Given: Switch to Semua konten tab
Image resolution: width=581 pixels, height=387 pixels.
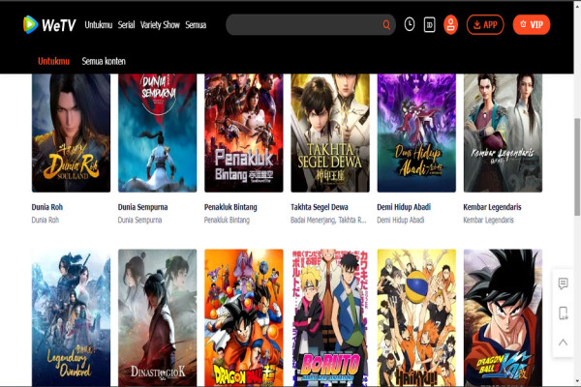Looking at the screenshot, I should (x=104, y=61).
